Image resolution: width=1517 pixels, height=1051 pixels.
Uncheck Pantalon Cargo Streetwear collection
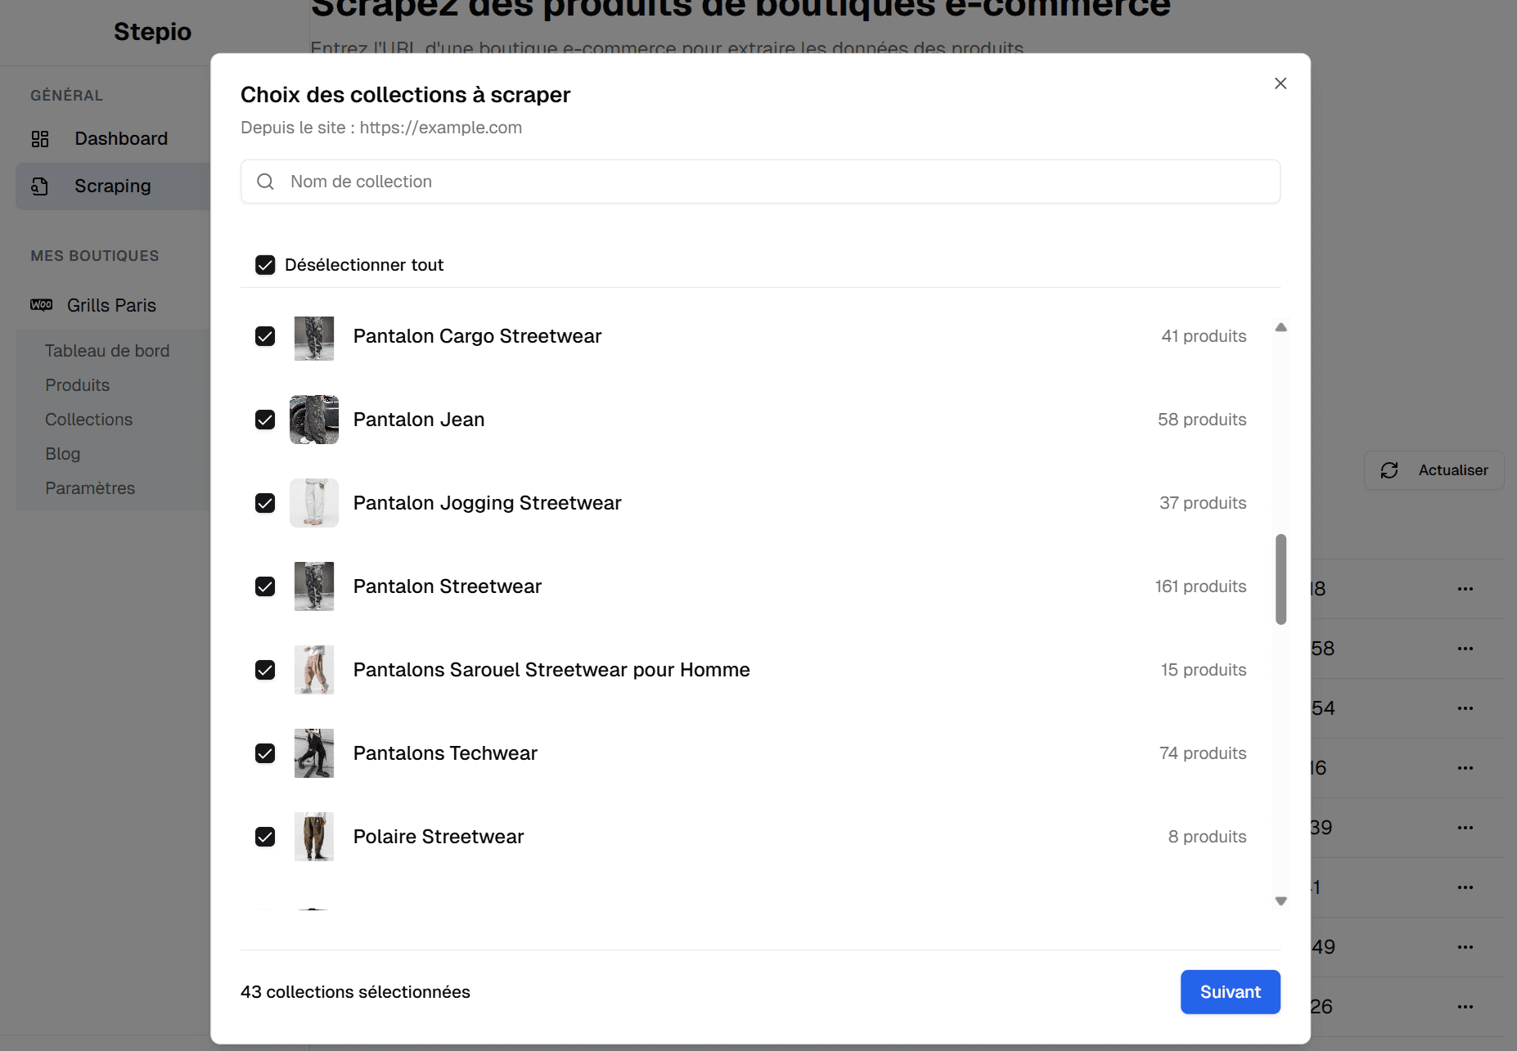265,336
